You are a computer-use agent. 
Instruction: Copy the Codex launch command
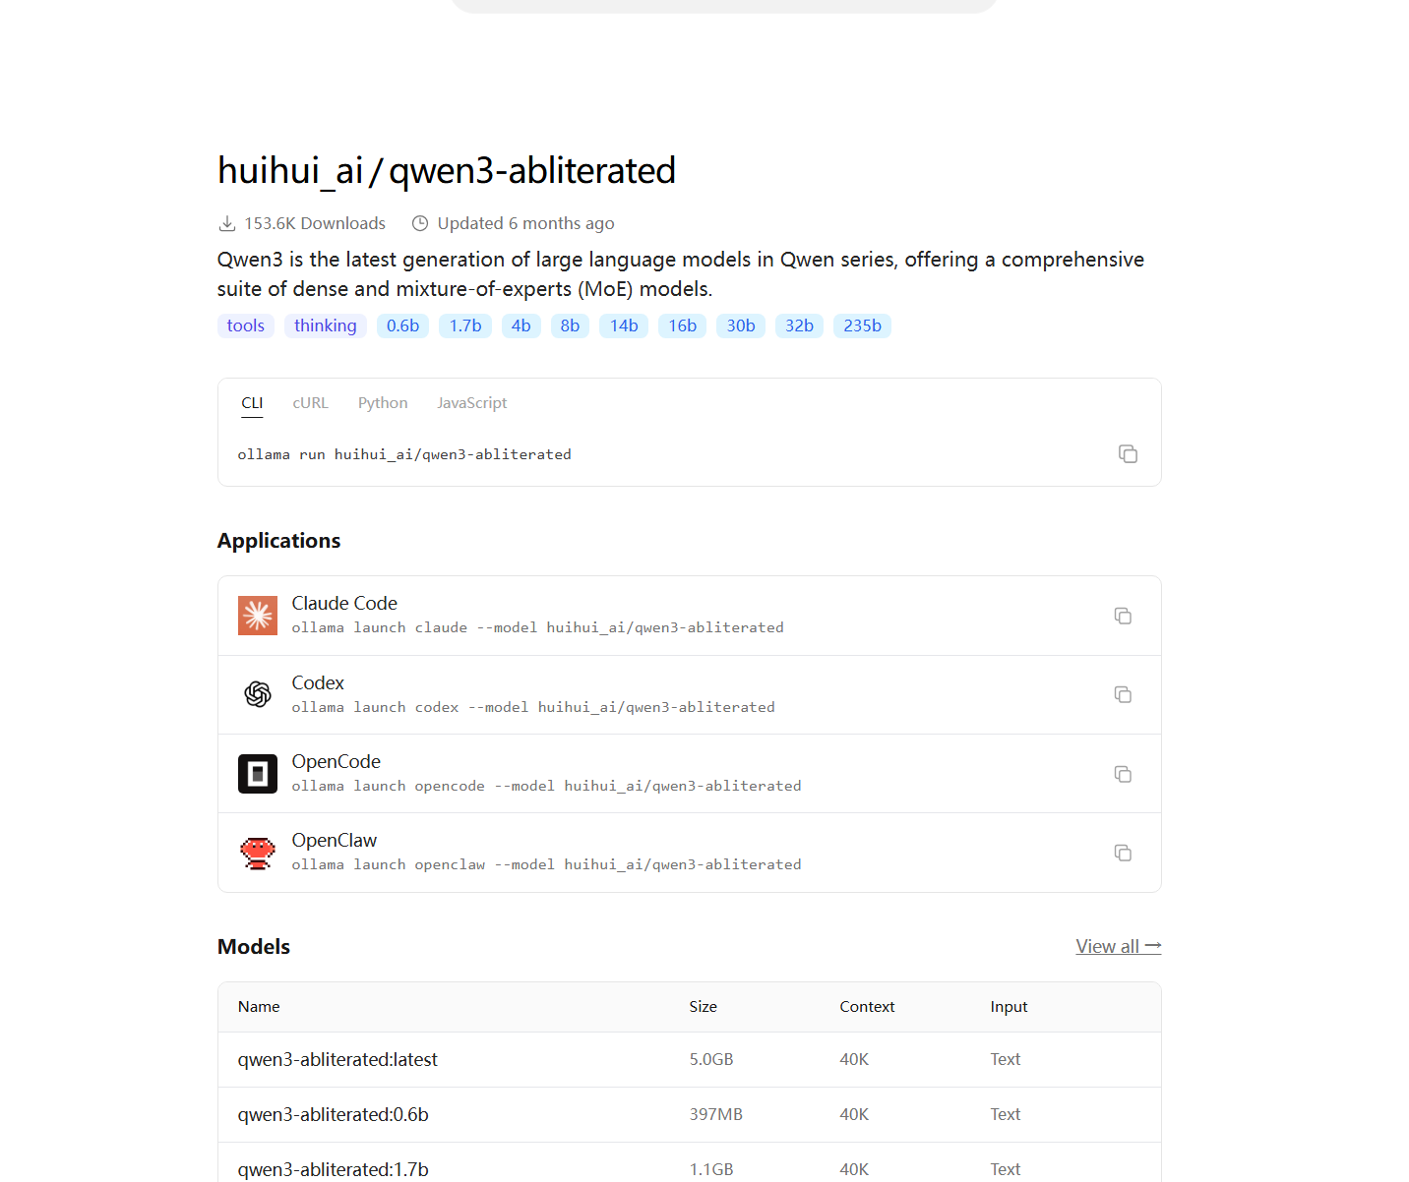[1123, 694]
